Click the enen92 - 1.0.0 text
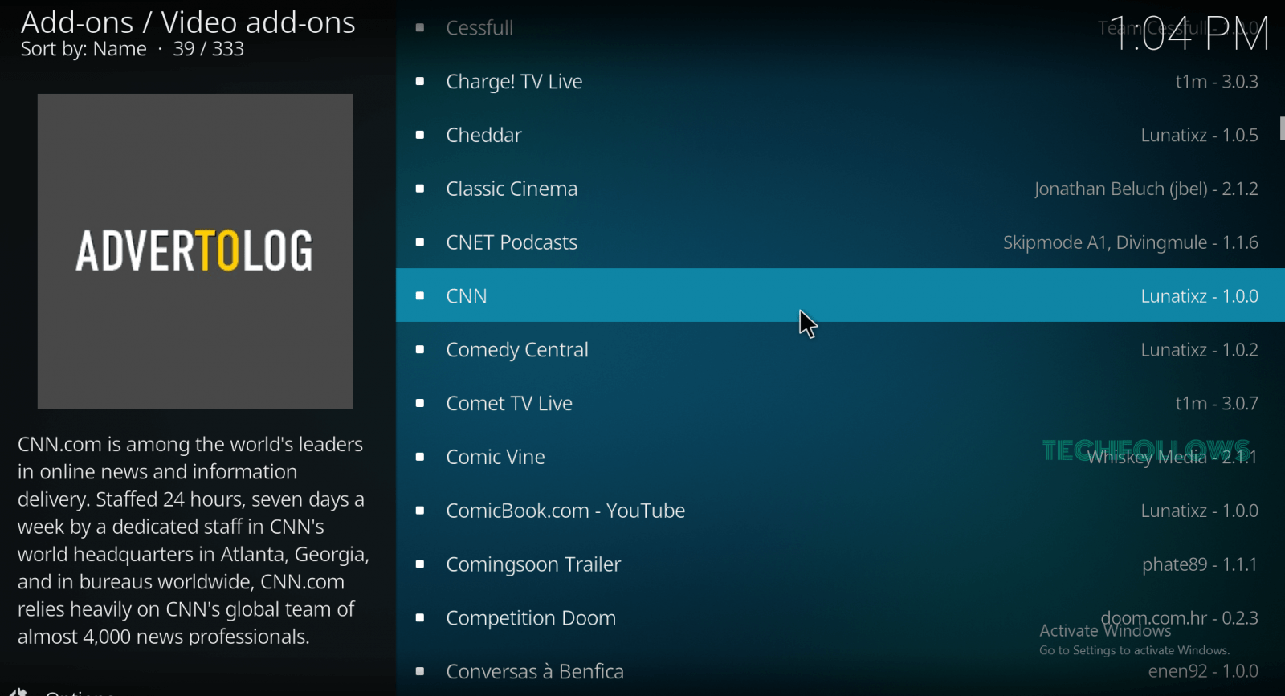 coord(1203,671)
